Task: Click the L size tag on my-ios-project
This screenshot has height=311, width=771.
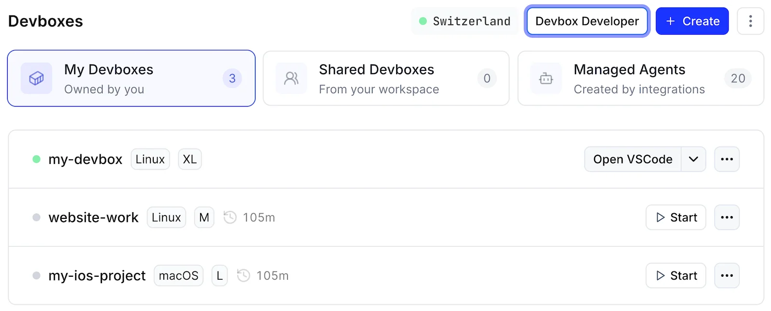Action: click(x=220, y=276)
